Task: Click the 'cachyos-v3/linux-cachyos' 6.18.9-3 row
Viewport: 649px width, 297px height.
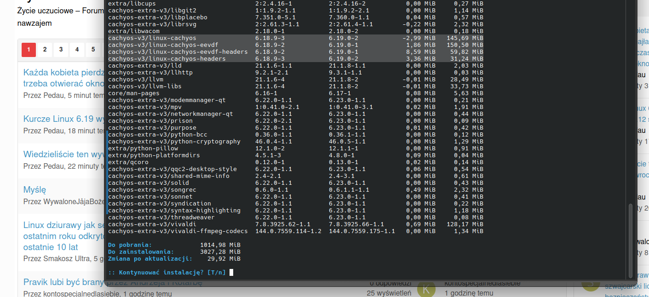Action: click(x=296, y=38)
